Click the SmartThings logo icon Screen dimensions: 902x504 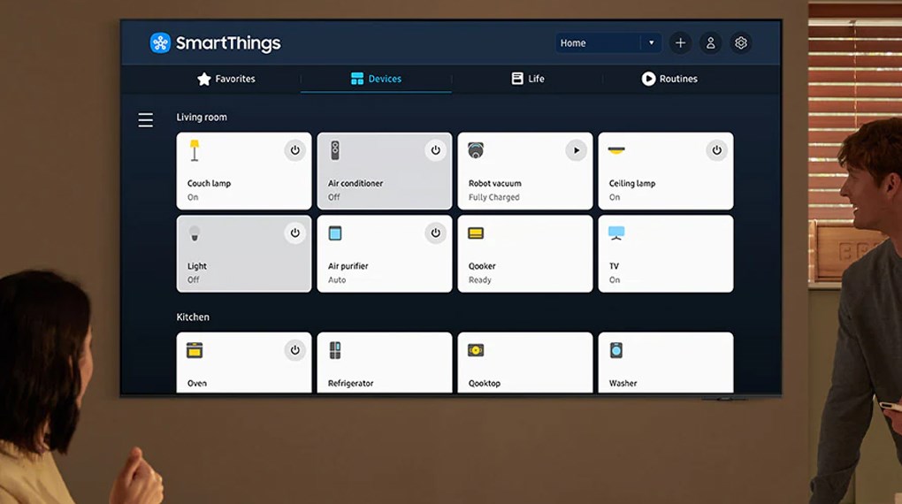160,42
